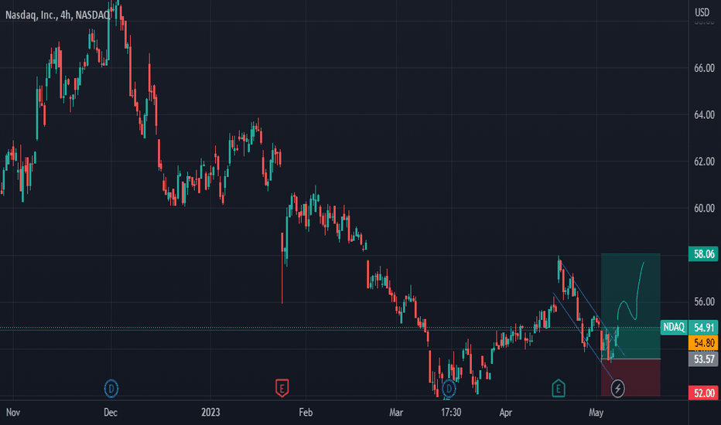The height and width of the screenshot is (425, 721).
Task: Click the NDAQ symbol price label
Action: (674, 327)
